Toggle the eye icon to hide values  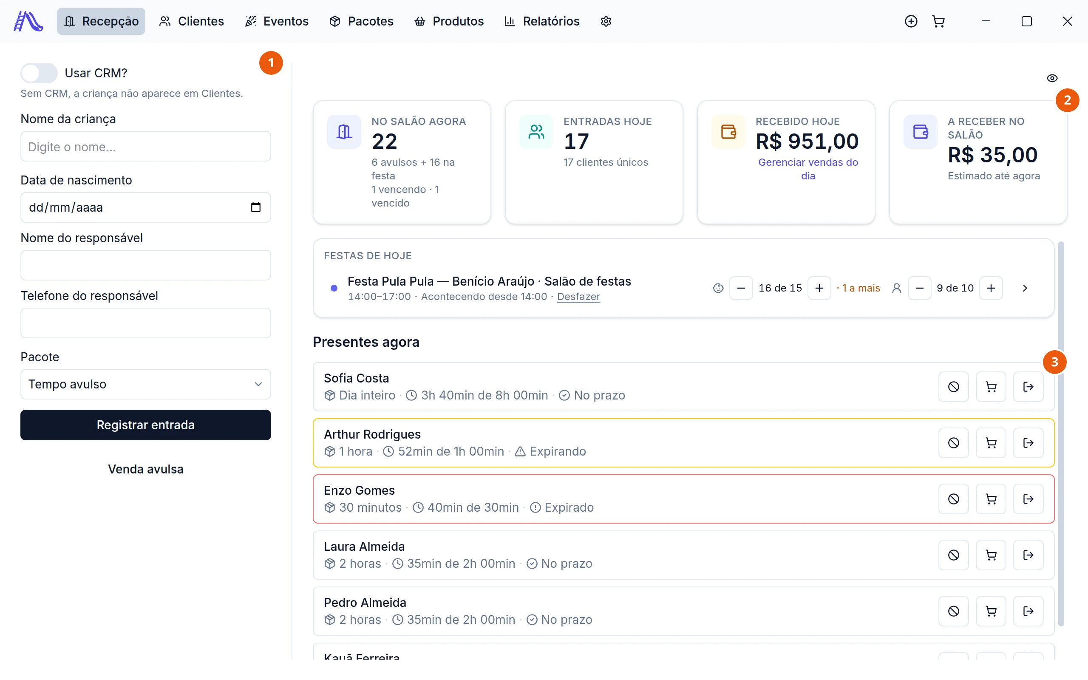click(1052, 78)
